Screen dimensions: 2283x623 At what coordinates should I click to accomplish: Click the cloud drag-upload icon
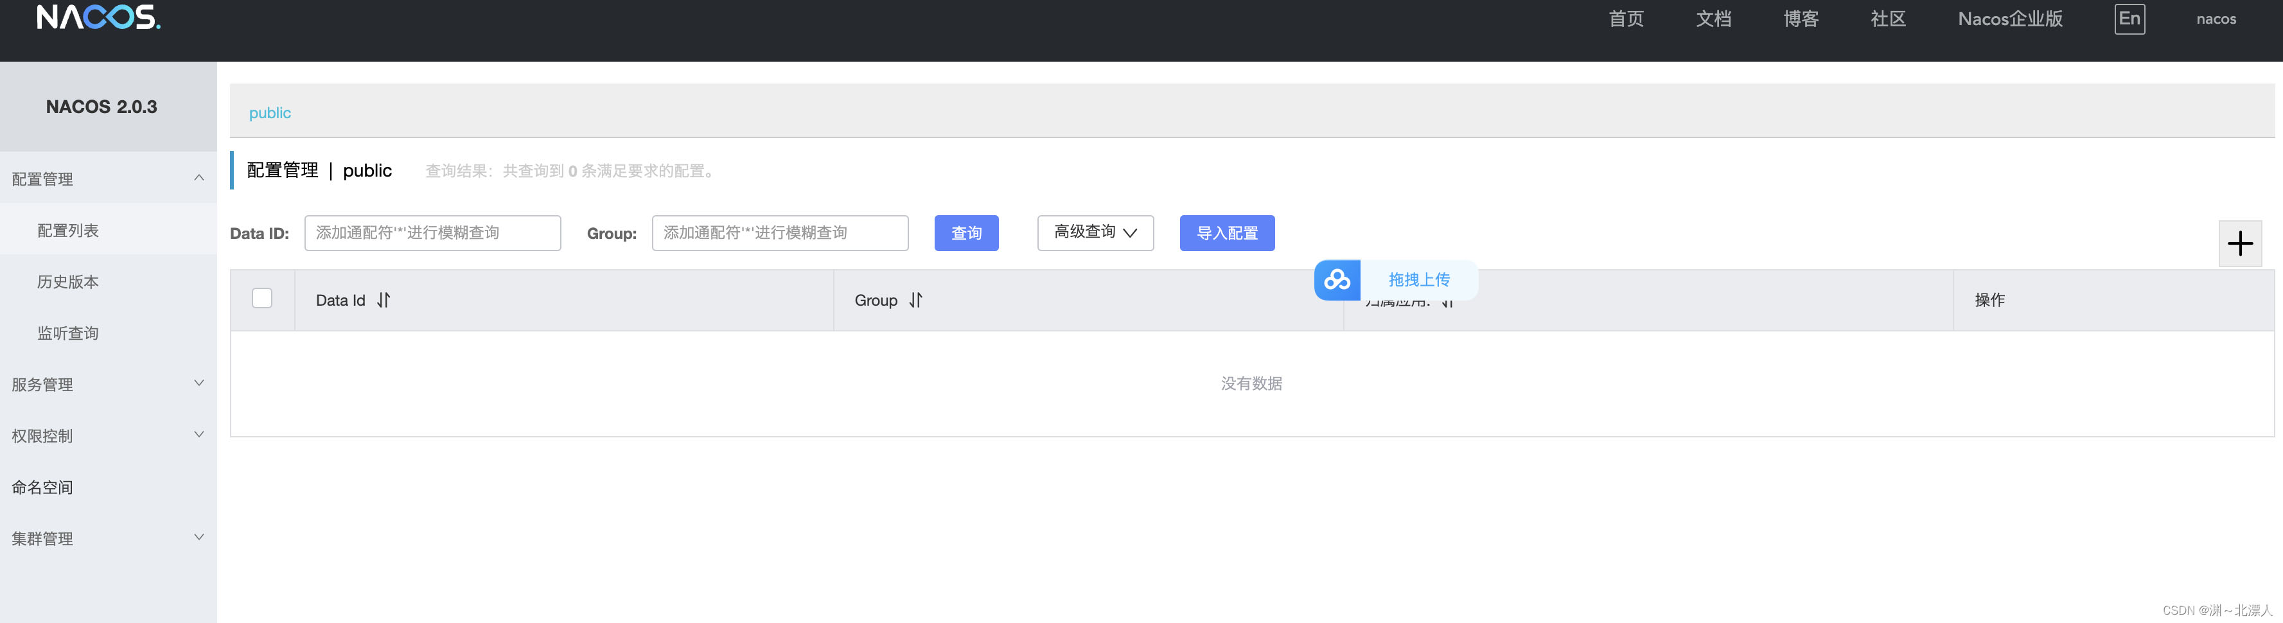pos(1337,280)
